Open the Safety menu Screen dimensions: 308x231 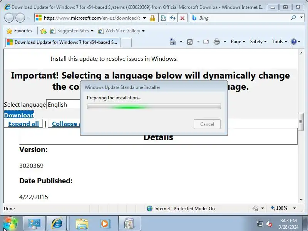click(x=258, y=42)
